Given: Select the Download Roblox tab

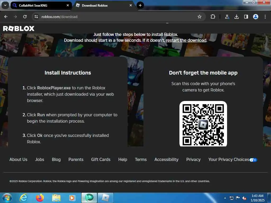Looking at the screenshot, I should 105,5.
